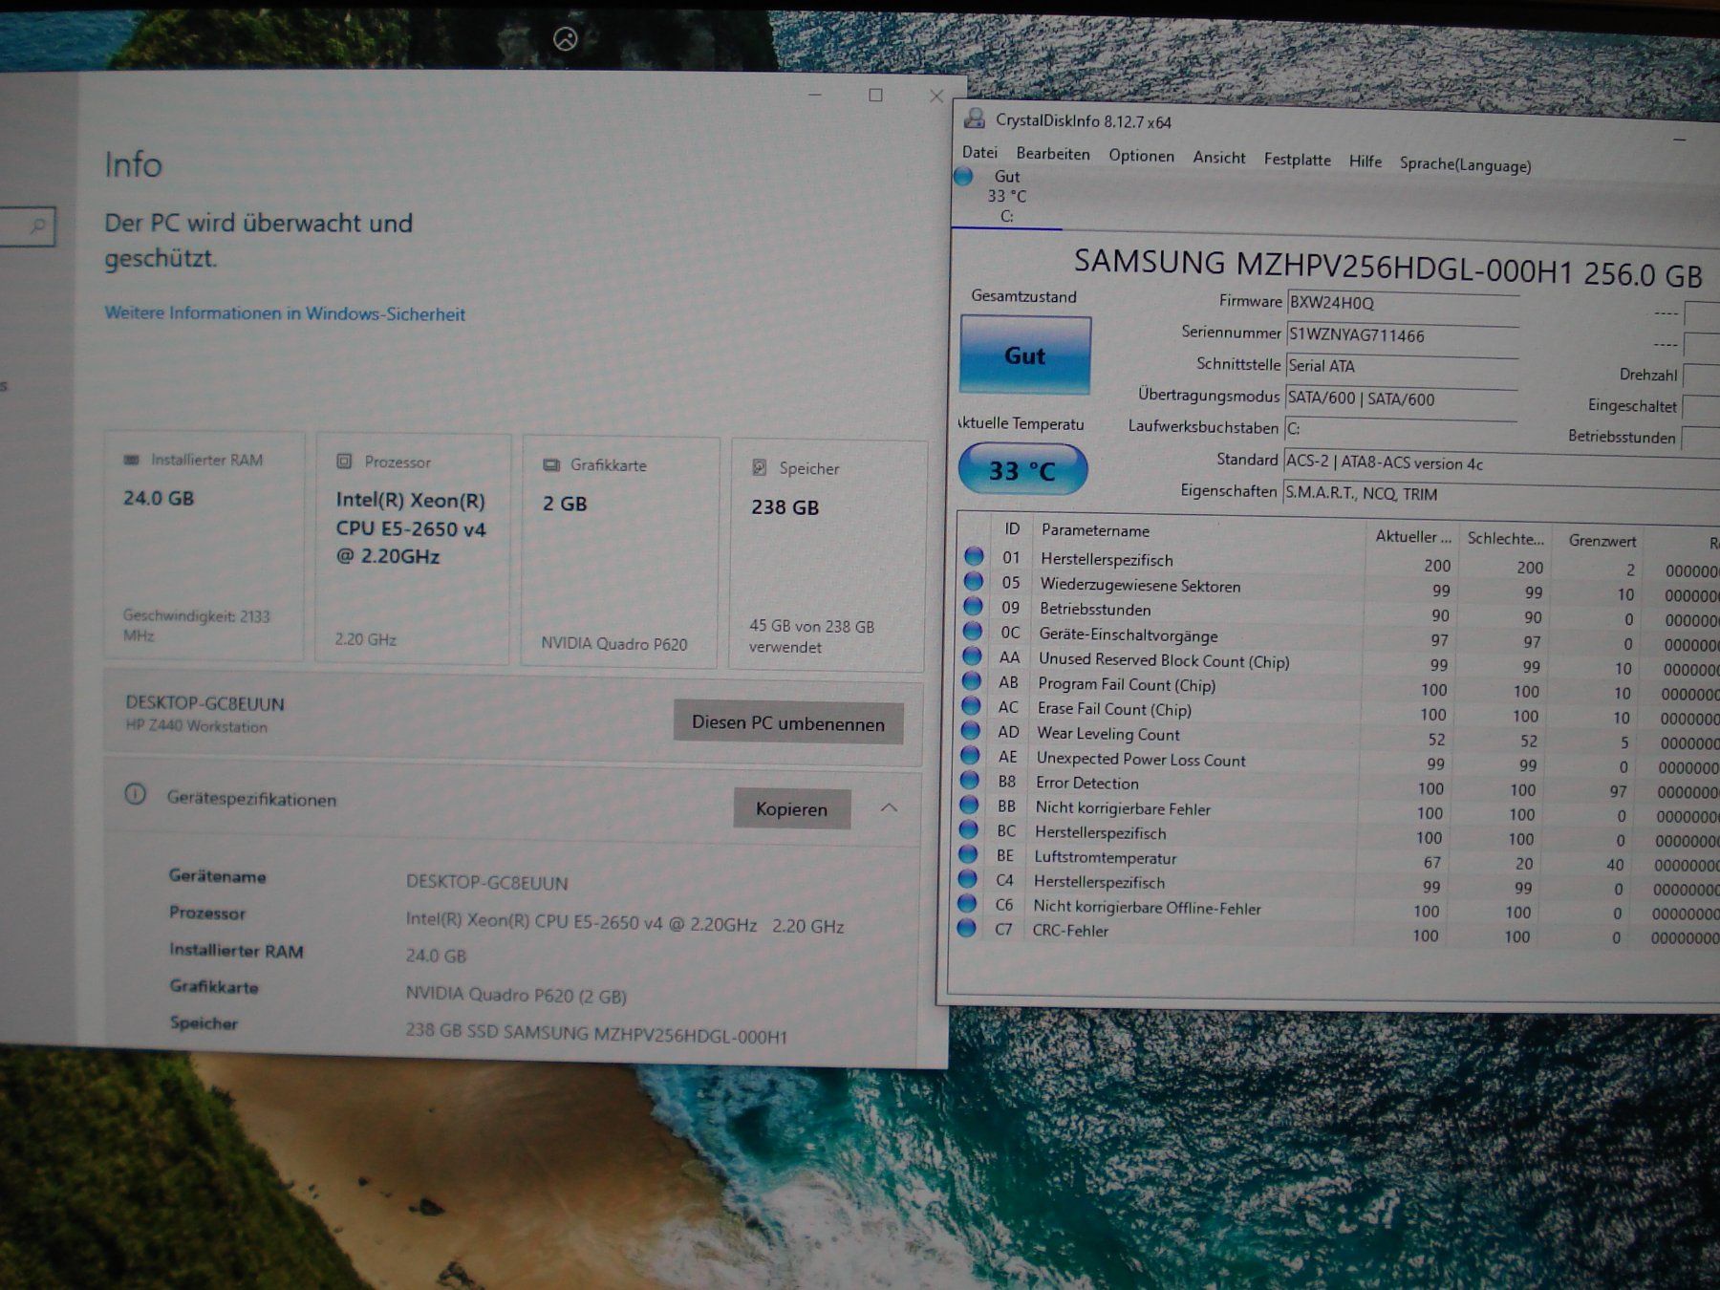Open the Hilfe menu
1720x1290 pixels.
point(1365,161)
